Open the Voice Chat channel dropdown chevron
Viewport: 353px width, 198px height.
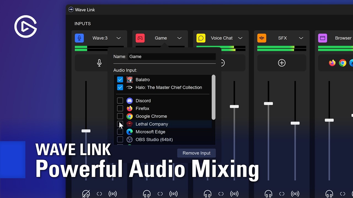coord(240,38)
